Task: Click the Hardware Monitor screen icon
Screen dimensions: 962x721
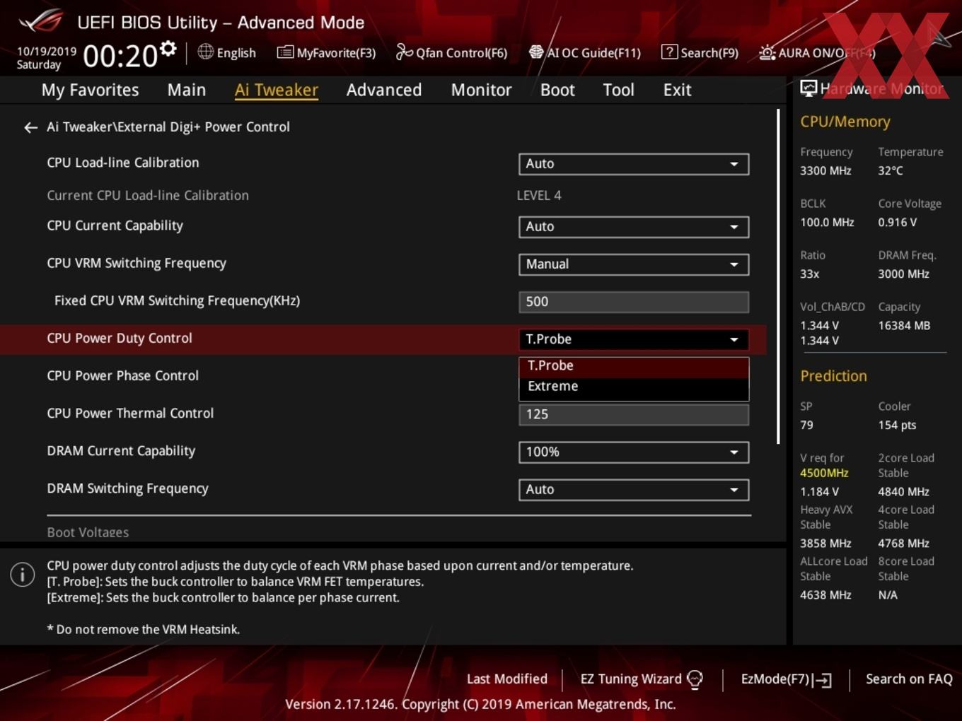Action: pos(809,88)
